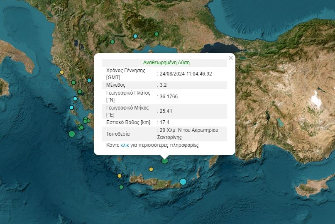Click the northernmost green marker at the map top
This screenshot has height=224, width=335.
tap(156, 34)
